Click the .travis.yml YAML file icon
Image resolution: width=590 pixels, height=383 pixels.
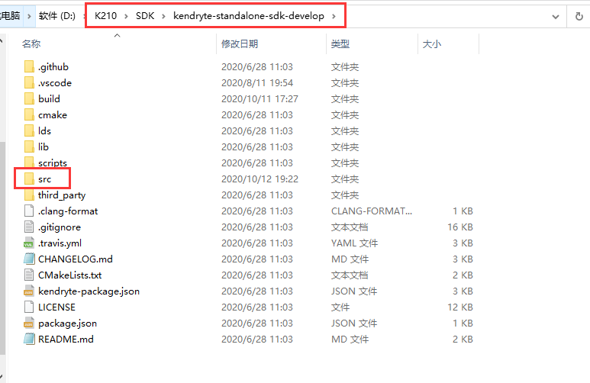point(29,243)
